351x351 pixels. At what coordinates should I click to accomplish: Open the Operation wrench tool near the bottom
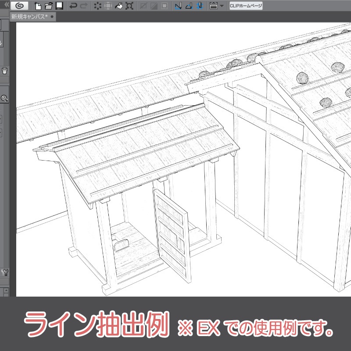(x=5, y=272)
